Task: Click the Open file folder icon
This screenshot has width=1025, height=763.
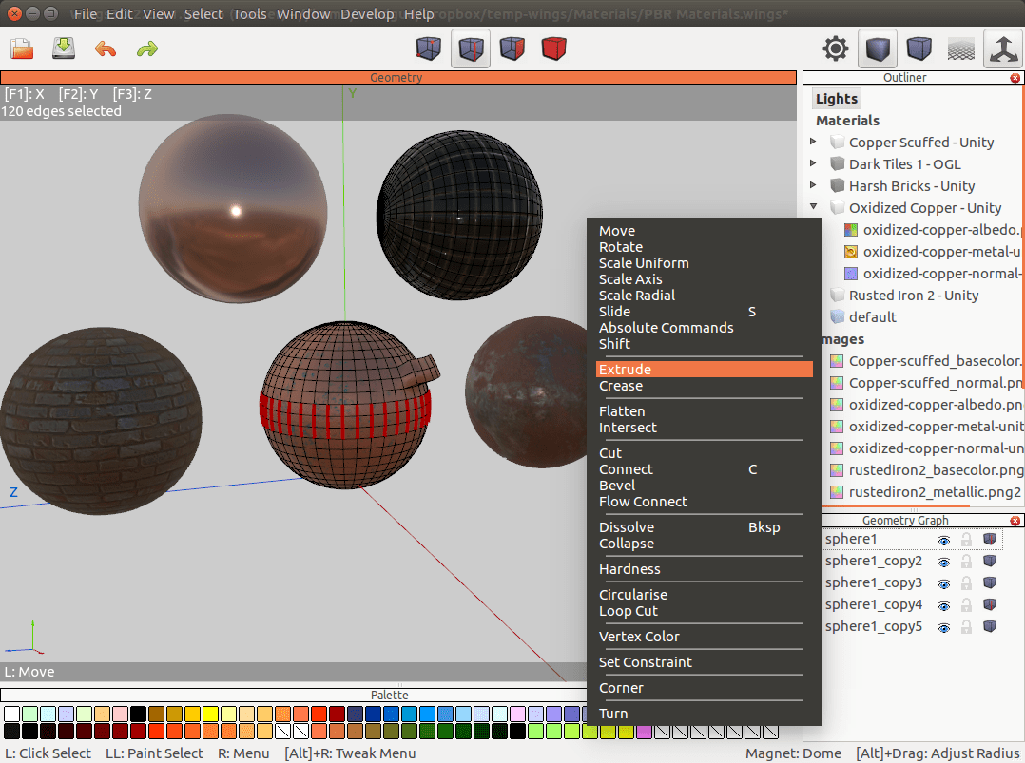Action: pos(22,49)
